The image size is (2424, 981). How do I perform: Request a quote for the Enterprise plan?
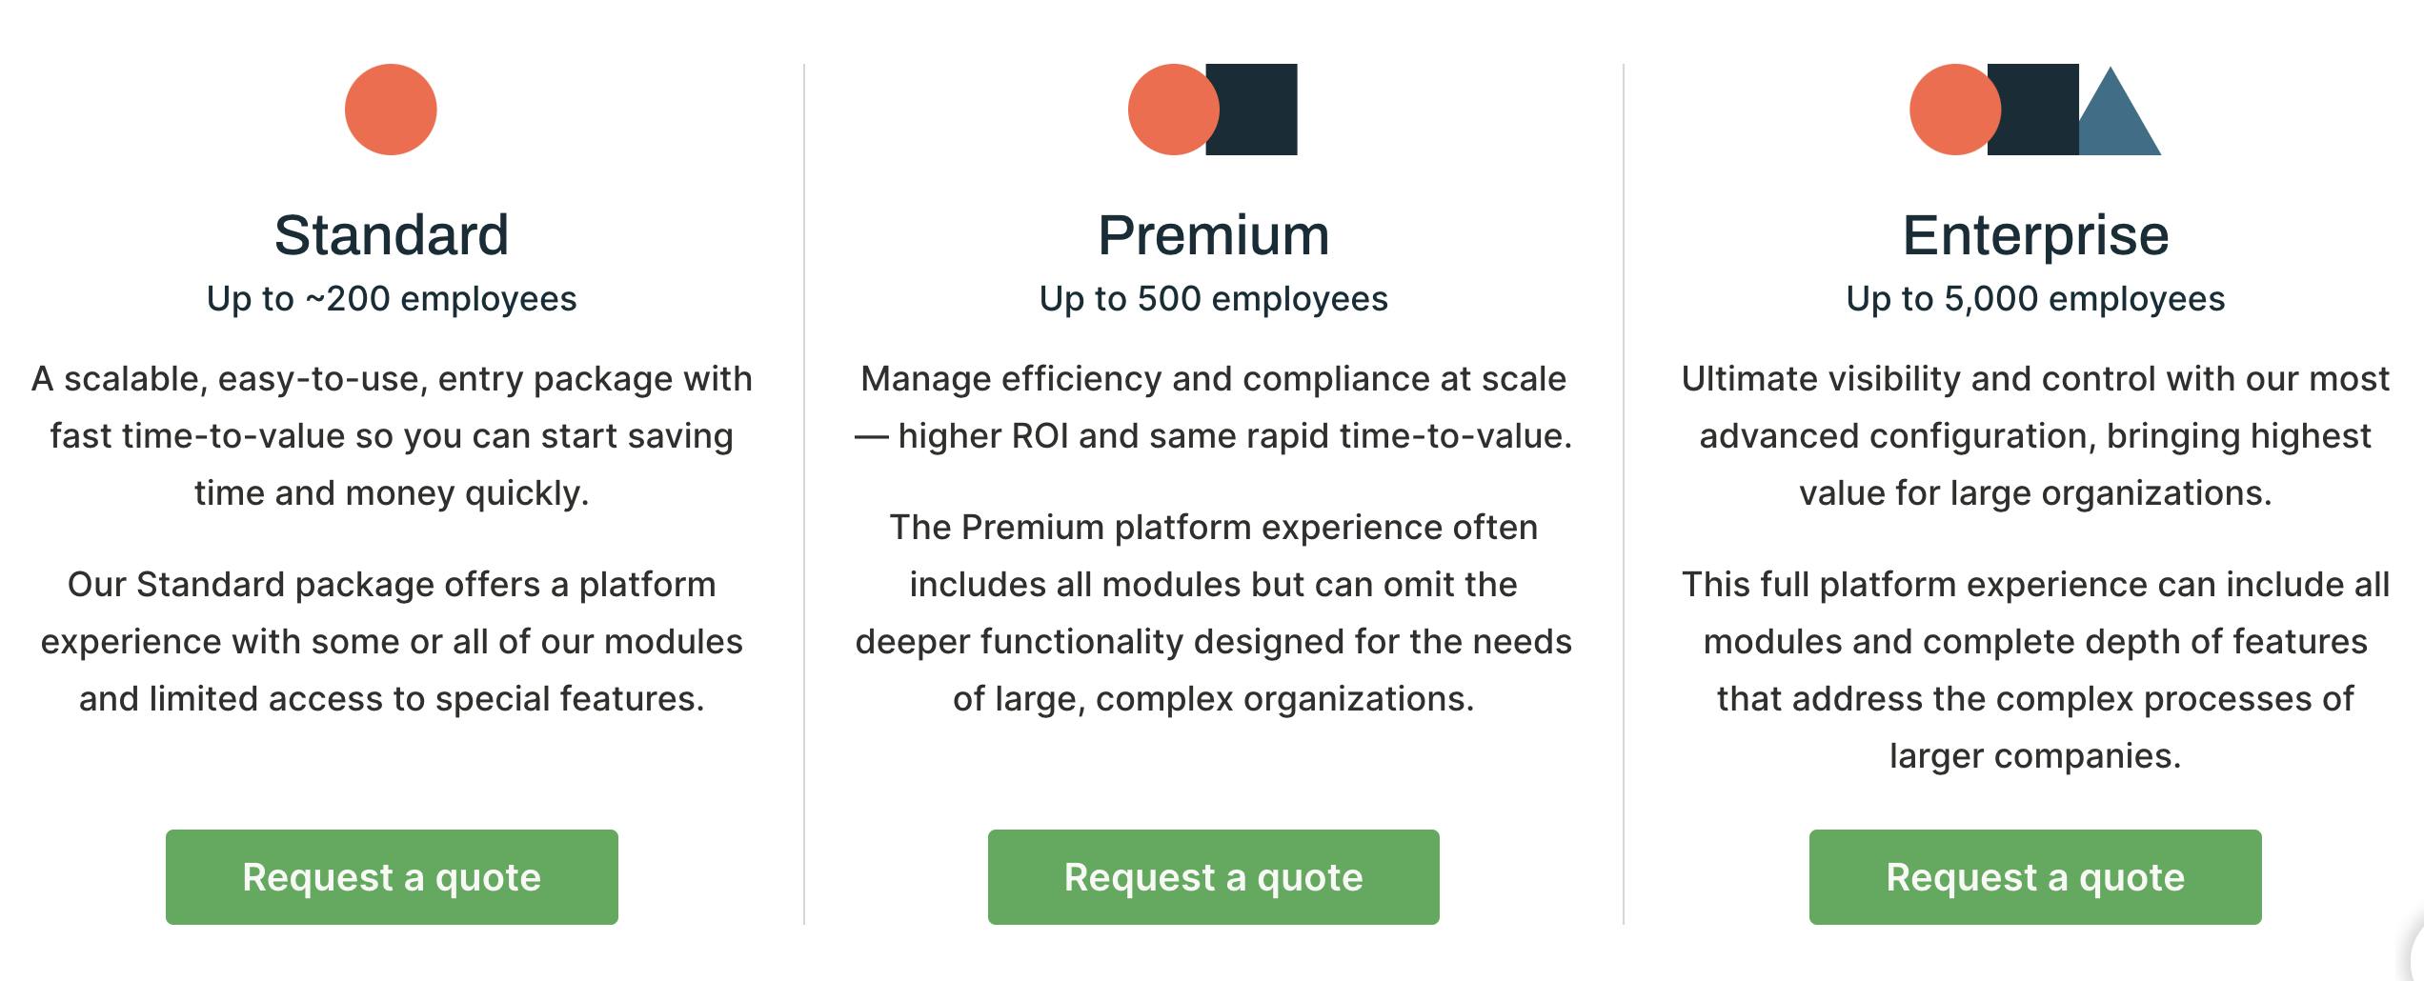(2035, 876)
